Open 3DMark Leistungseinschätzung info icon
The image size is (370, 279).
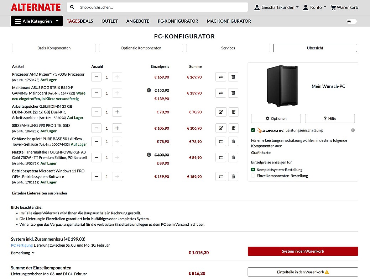pyautogui.click(x=353, y=130)
